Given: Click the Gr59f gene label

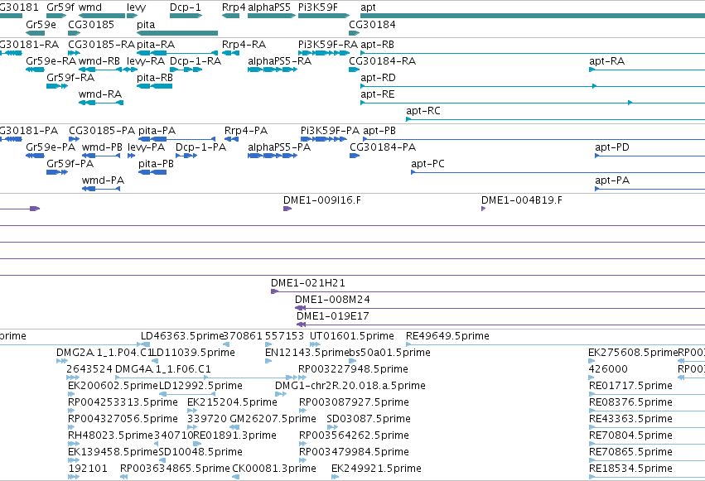Looking at the screenshot, I should tap(60, 7).
